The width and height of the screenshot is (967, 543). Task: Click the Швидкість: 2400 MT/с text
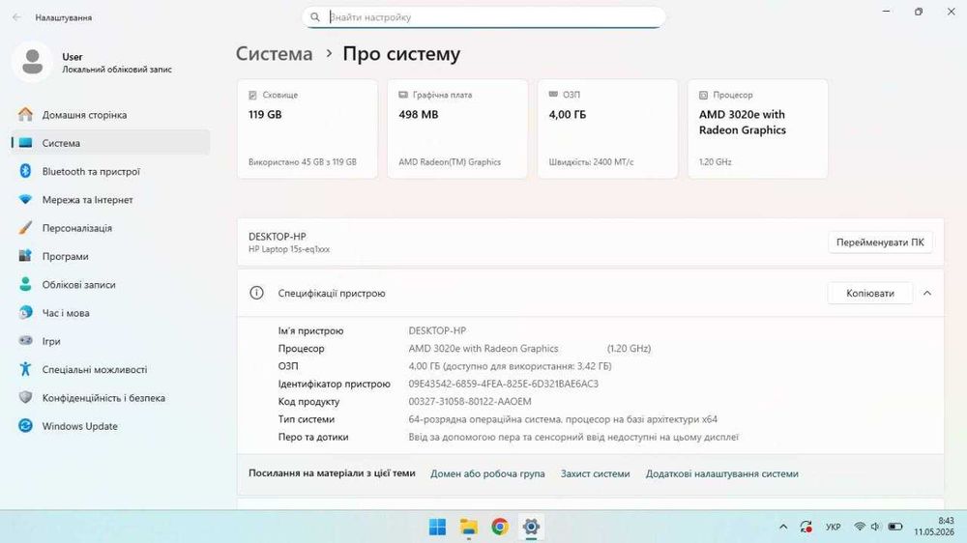(592, 162)
